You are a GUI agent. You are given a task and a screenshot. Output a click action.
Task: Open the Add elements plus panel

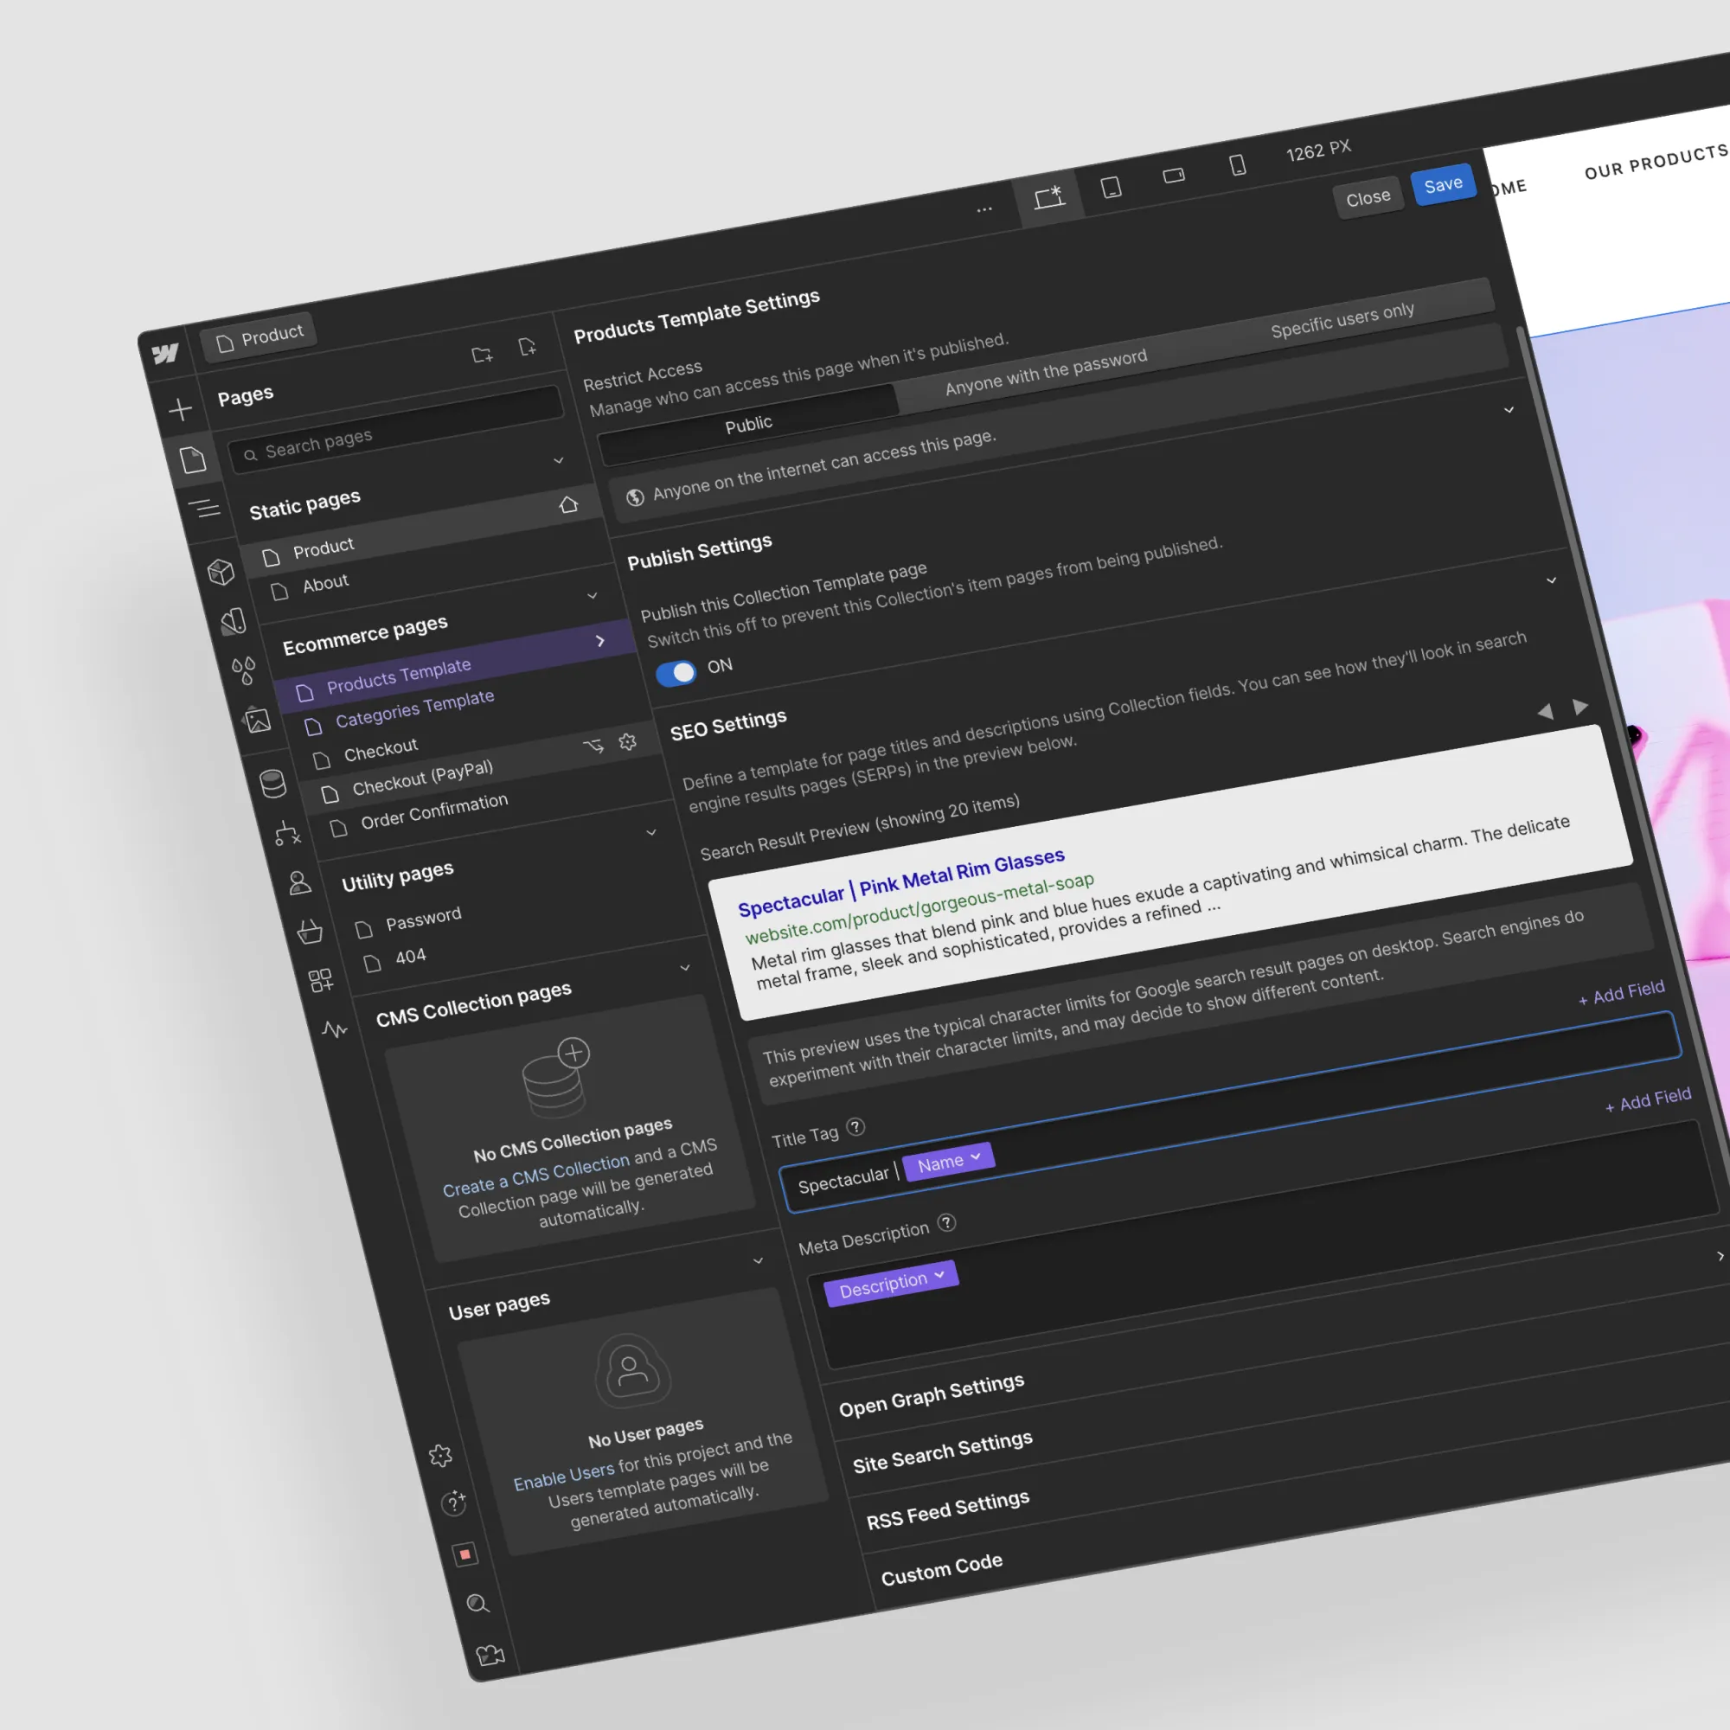pos(180,409)
